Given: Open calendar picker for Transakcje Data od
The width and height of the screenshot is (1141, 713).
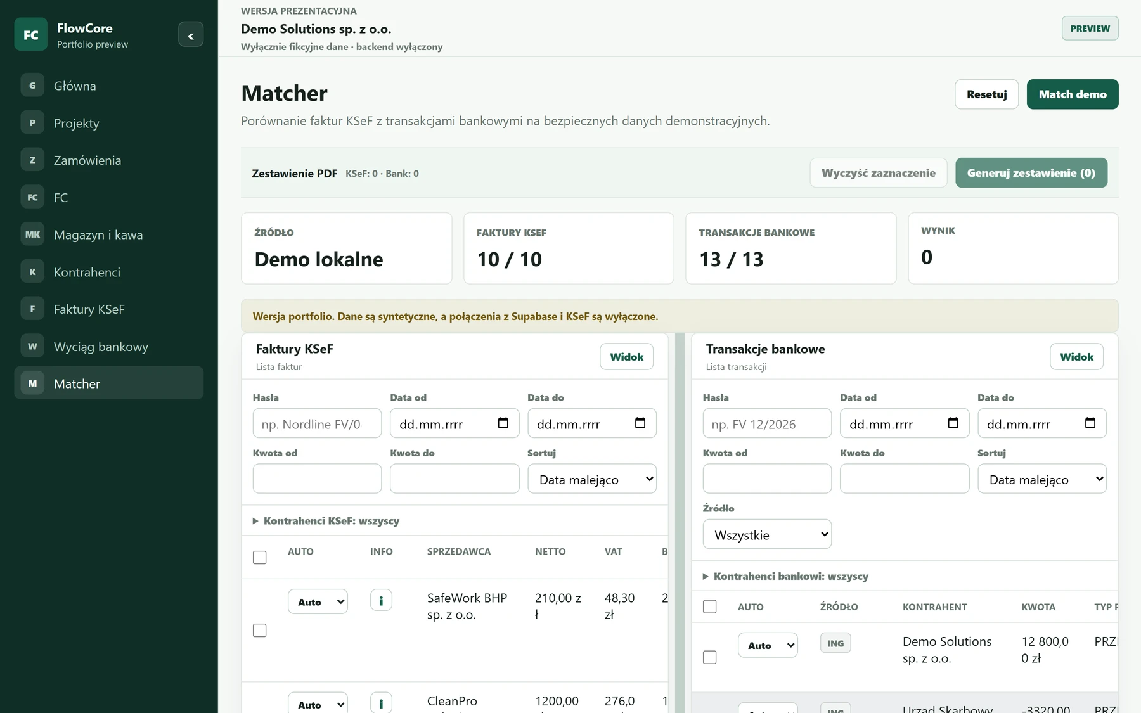Looking at the screenshot, I should point(953,423).
